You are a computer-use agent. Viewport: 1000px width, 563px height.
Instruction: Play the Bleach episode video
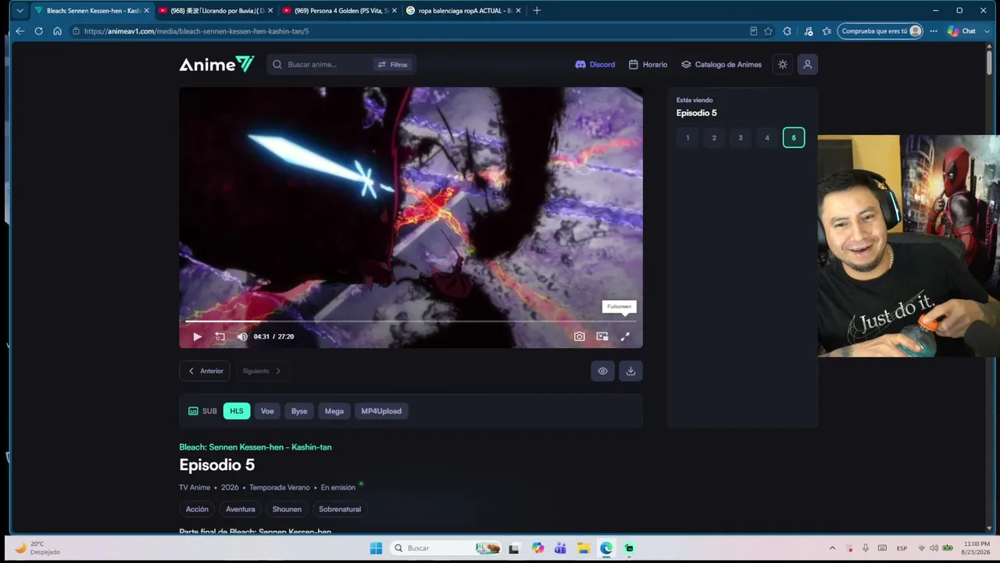pyautogui.click(x=197, y=337)
